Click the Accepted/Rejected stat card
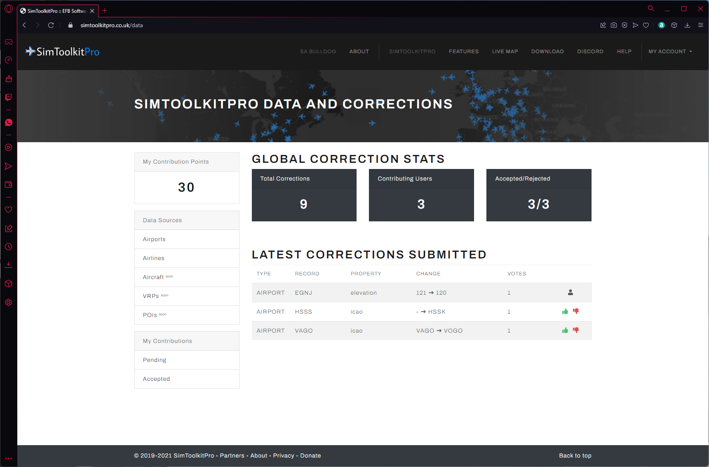This screenshot has height=467, width=709. (x=539, y=195)
